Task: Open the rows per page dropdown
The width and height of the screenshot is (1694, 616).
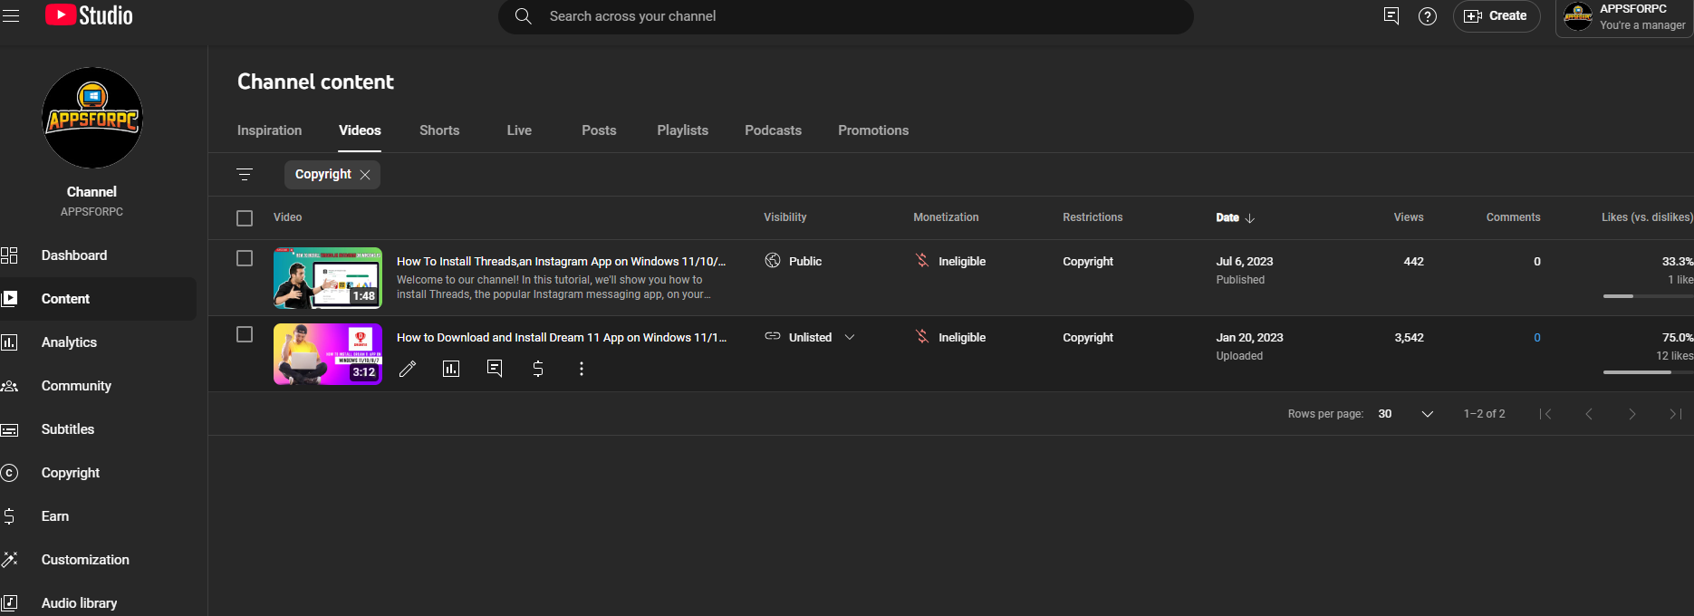Action: [1406, 414]
